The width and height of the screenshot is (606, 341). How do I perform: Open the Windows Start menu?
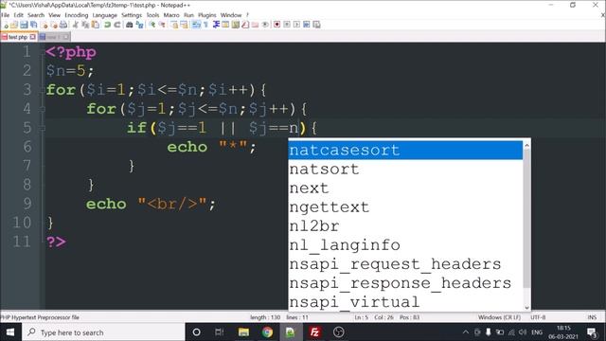[x=10, y=332]
